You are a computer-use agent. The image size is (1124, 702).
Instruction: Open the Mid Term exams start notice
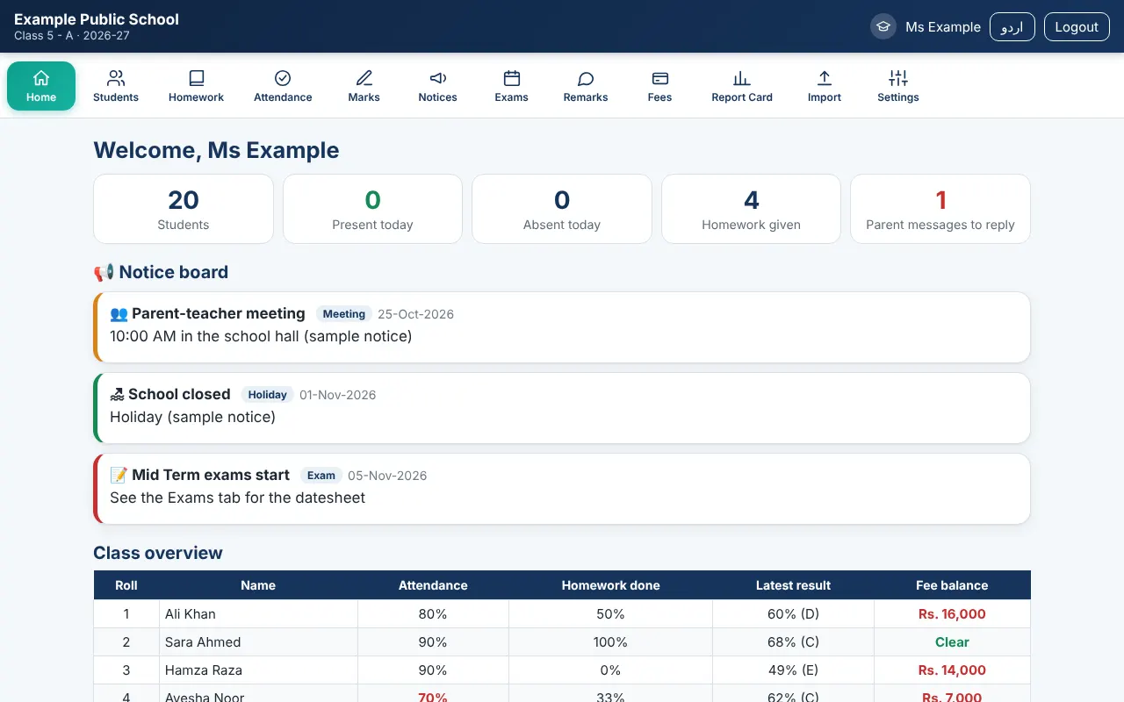(562, 489)
